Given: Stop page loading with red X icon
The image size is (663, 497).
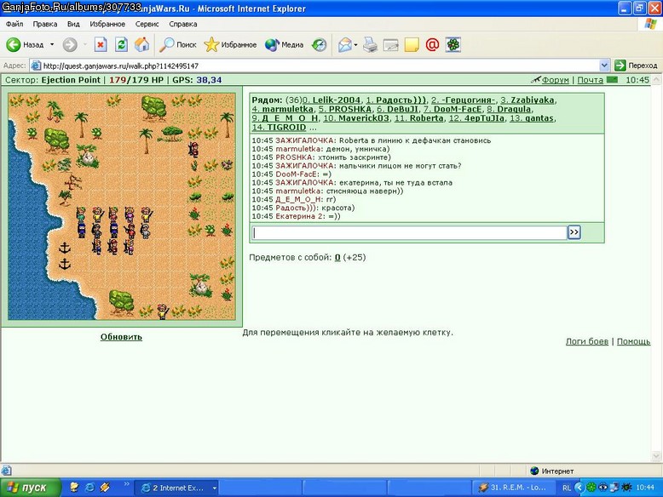Looking at the screenshot, I should point(101,44).
